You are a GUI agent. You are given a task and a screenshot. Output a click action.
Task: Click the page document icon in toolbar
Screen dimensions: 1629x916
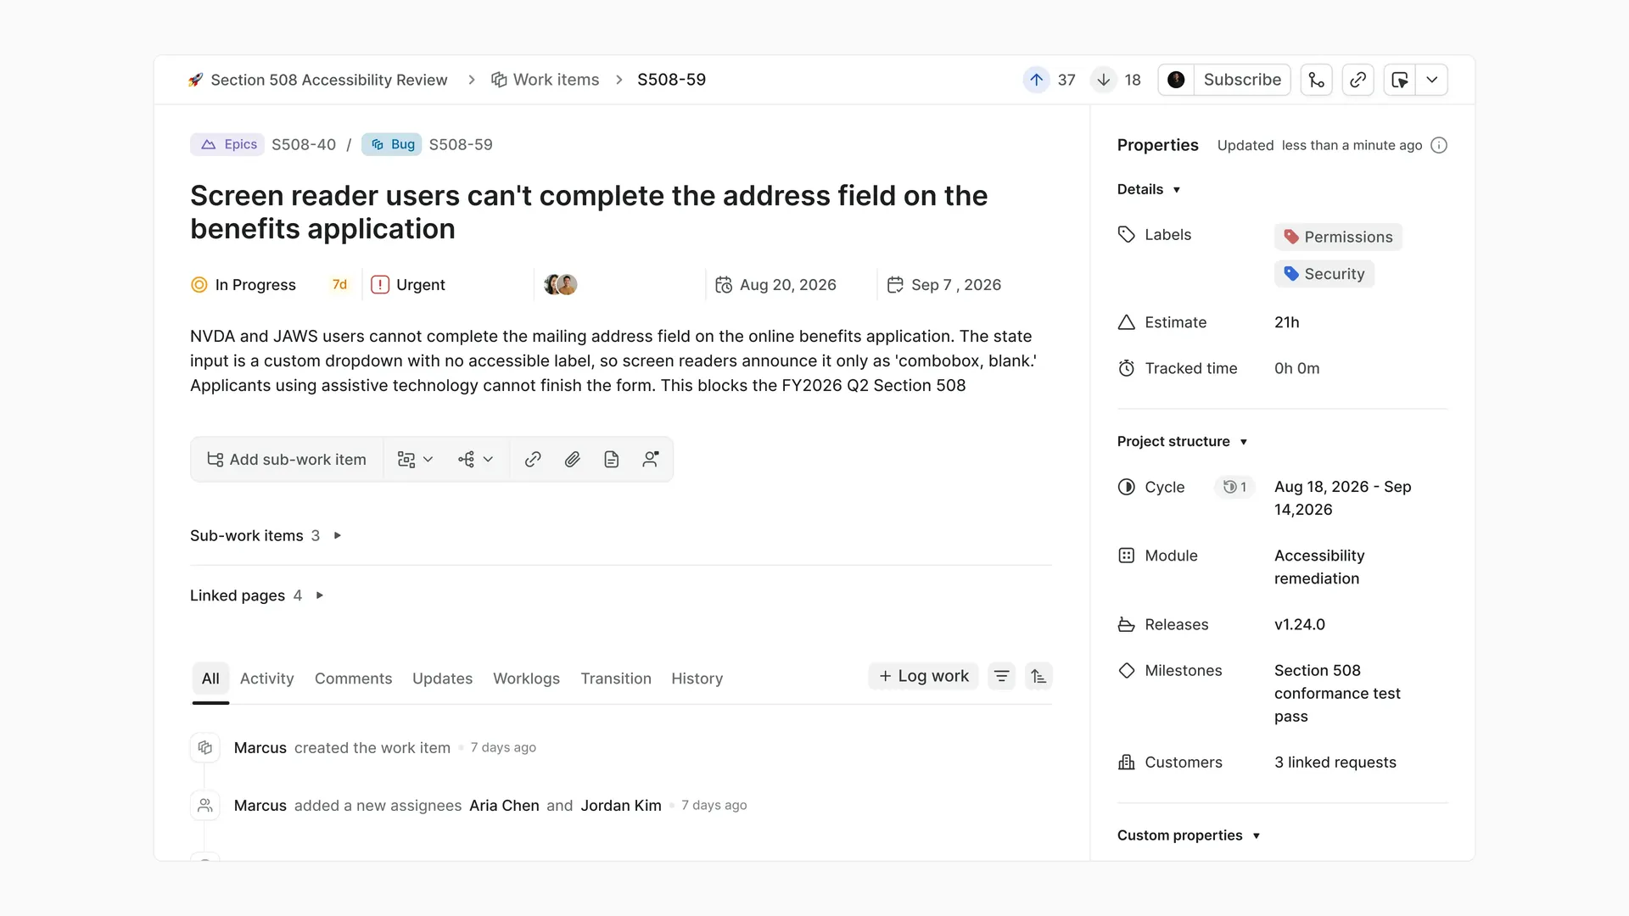[x=612, y=460]
